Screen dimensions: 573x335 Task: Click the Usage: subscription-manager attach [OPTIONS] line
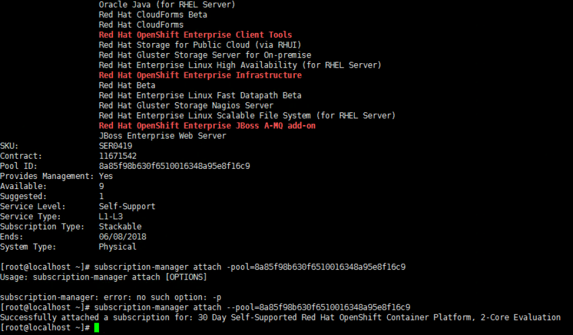pyautogui.click(x=104, y=277)
